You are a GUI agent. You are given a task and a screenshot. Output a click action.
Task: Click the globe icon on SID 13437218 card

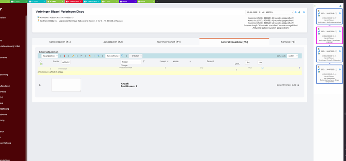(340, 13)
